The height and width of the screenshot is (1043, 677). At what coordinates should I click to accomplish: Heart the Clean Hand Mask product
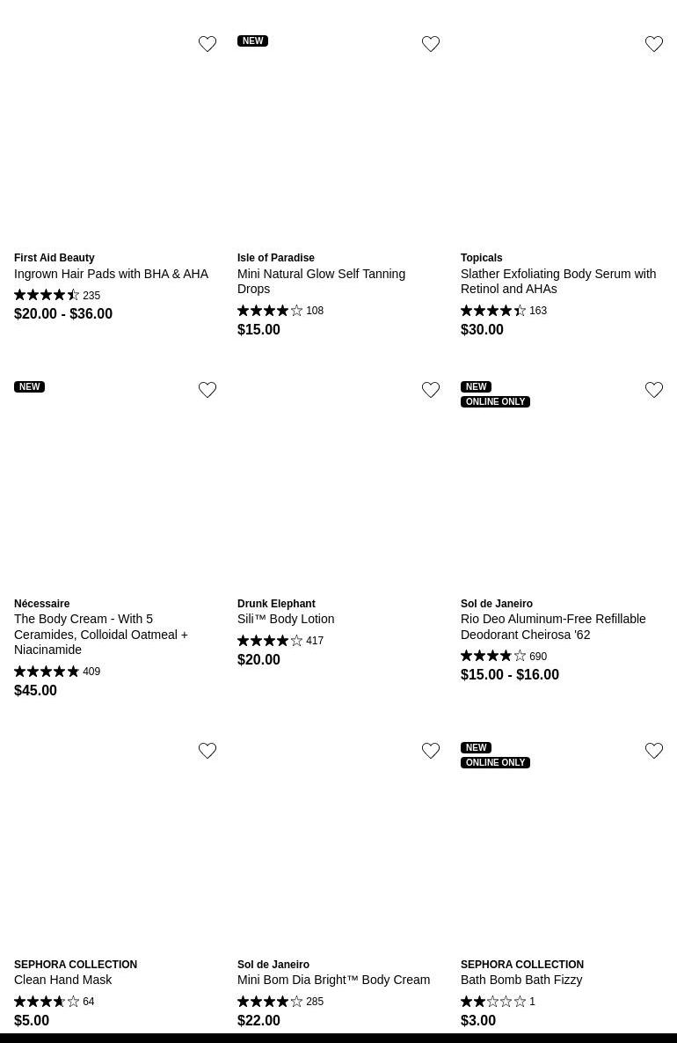point(207,751)
